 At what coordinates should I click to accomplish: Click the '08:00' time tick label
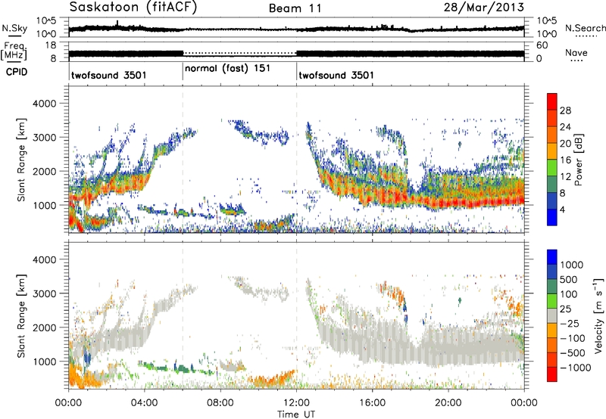pyautogui.click(x=220, y=403)
